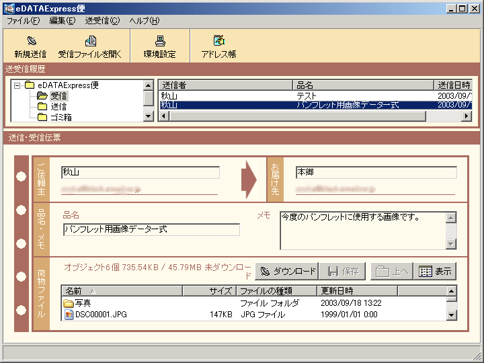Click history list right scroll arrow
This screenshot has height=363, width=484.
pos(467,116)
